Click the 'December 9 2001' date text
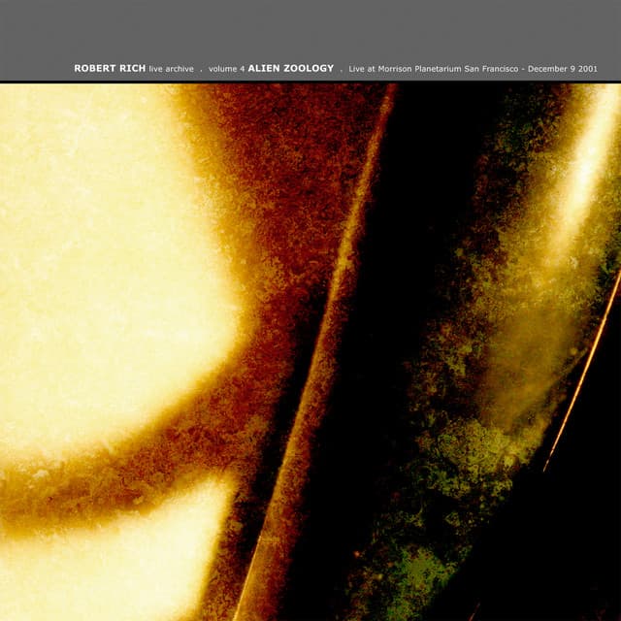Image resolution: width=621 pixels, height=621 pixels. click(x=563, y=69)
